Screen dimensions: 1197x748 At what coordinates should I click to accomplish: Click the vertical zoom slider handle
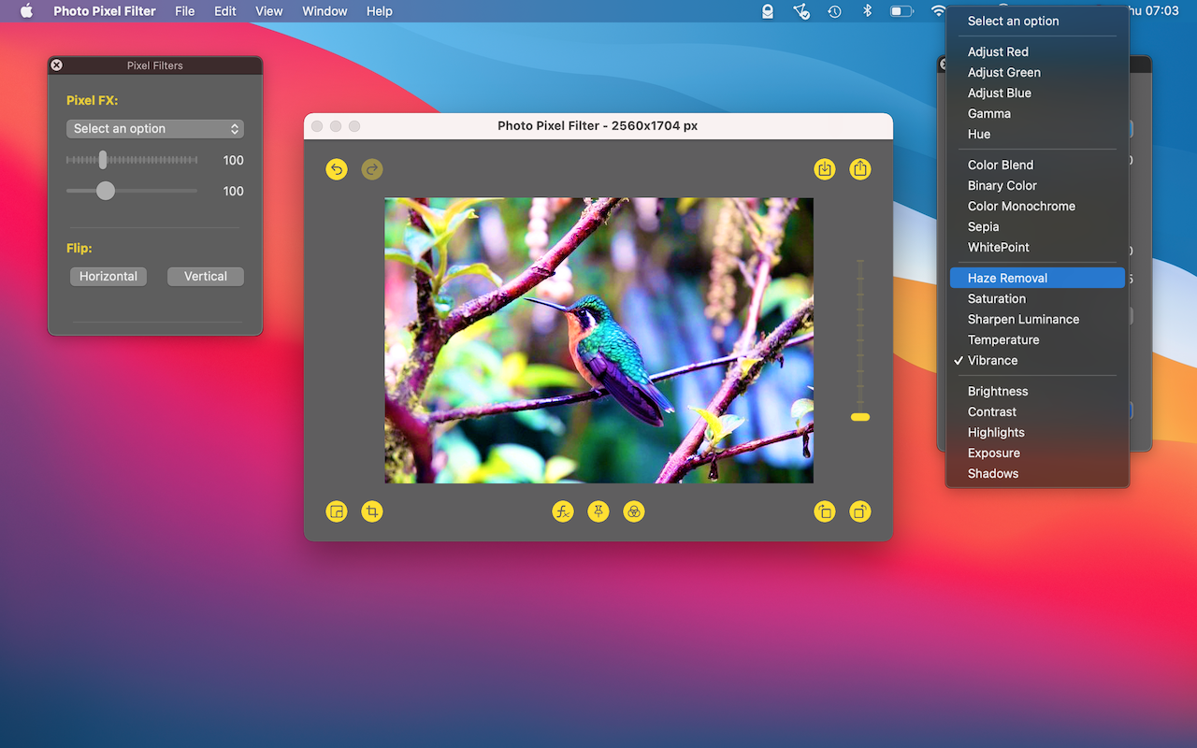click(860, 417)
